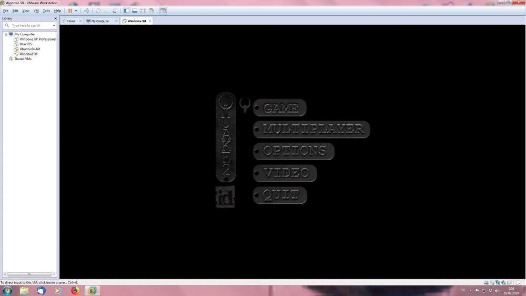This screenshot has height=296, width=526.
Task: Click the library scrollbar right arrow
Action: click(54, 274)
